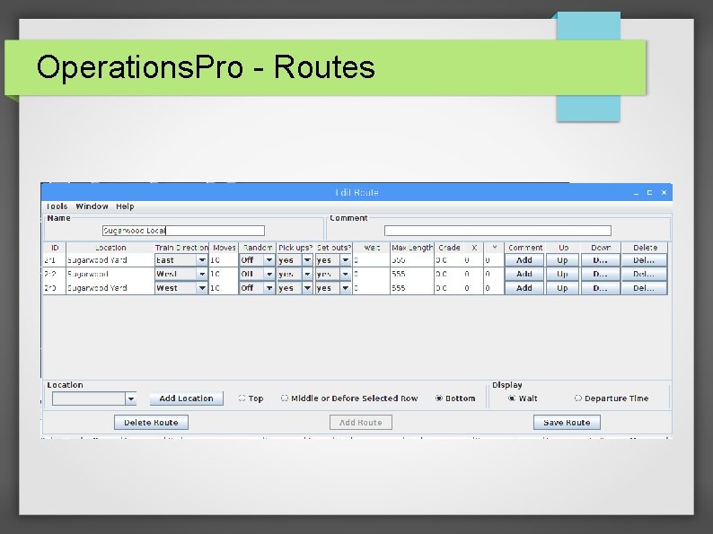Image resolution: width=713 pixels, height=534 pixels.
Task: Open the Window menu
Action: coord(92,206)
